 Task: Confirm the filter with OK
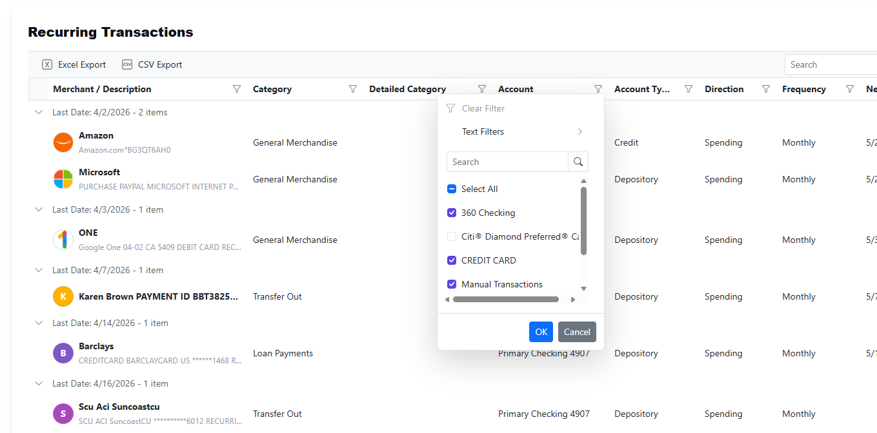[x=541, y=332]
